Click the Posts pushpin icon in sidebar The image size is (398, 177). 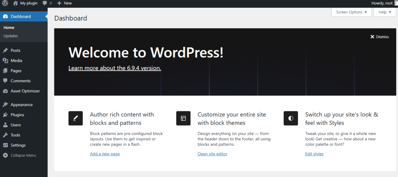tap(5, 51)
